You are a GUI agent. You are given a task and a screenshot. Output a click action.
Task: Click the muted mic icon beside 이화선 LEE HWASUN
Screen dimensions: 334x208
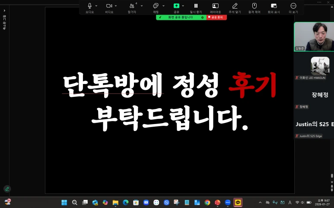pyautogui.click(x=297, y=78)
